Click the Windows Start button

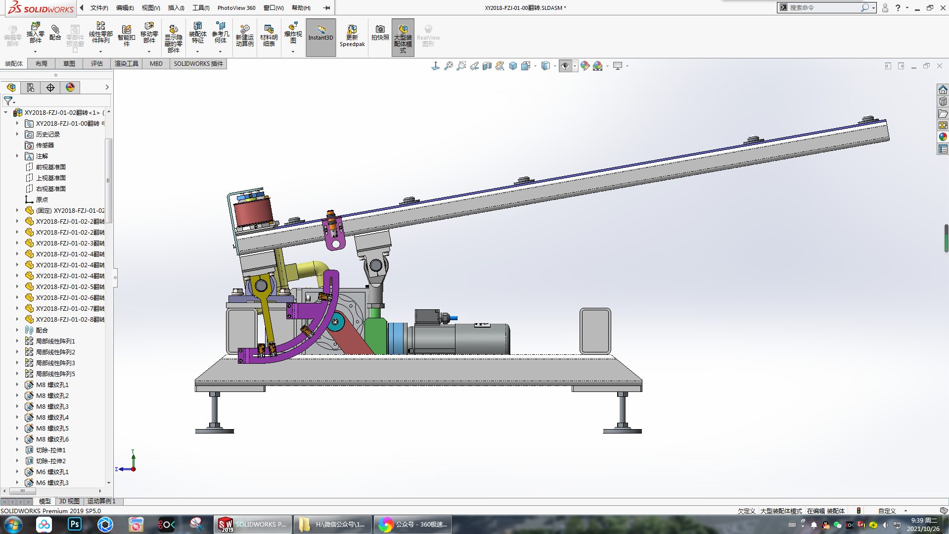pyautogui.click(x=13, y=524)
